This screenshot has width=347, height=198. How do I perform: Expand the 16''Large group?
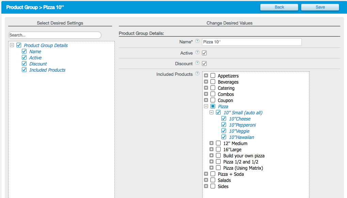211,150
